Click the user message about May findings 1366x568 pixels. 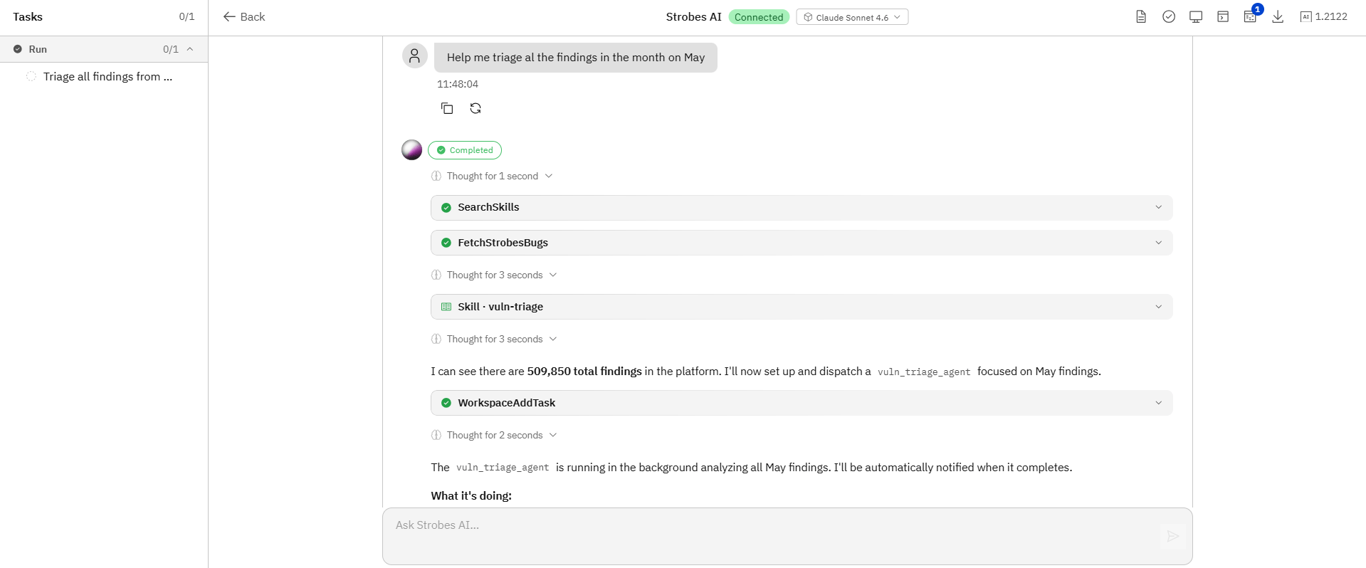pyautogui.click(x=576, y=58)
